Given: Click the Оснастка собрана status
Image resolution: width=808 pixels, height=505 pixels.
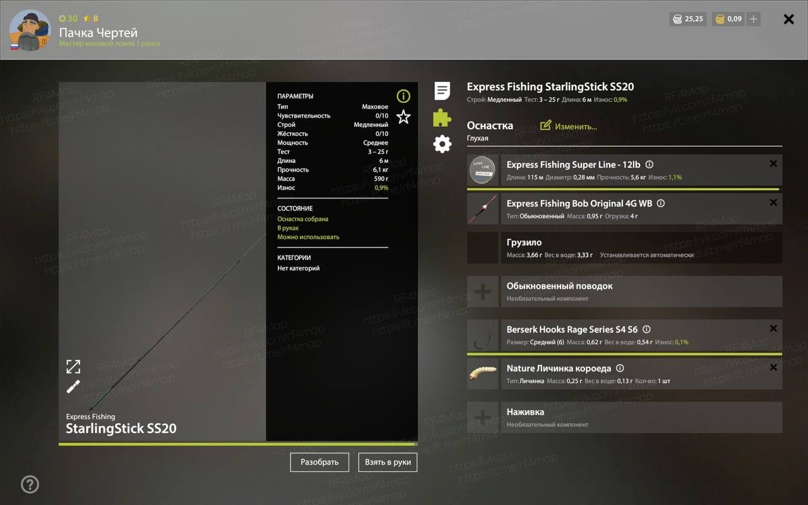Looking at the screenshot, I should pyautogui.click(x=303, y=219).
